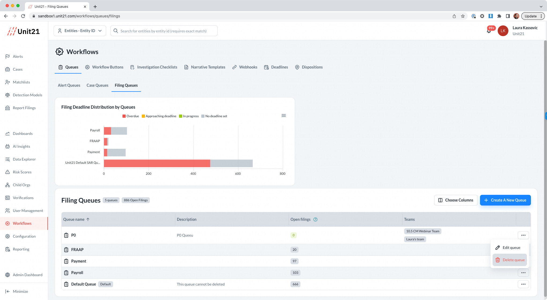Open the Payroll row three-dots menu
This screenshot has width=547, height=300.
(523, 273)
